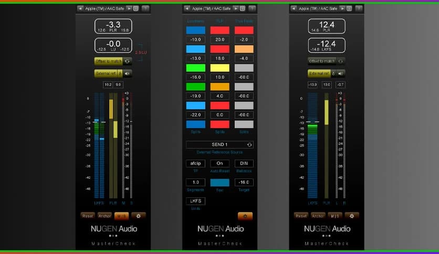Open help question mark in right MasterCheck panel
This screenshot has height=254, width=439.
(359, 9)
